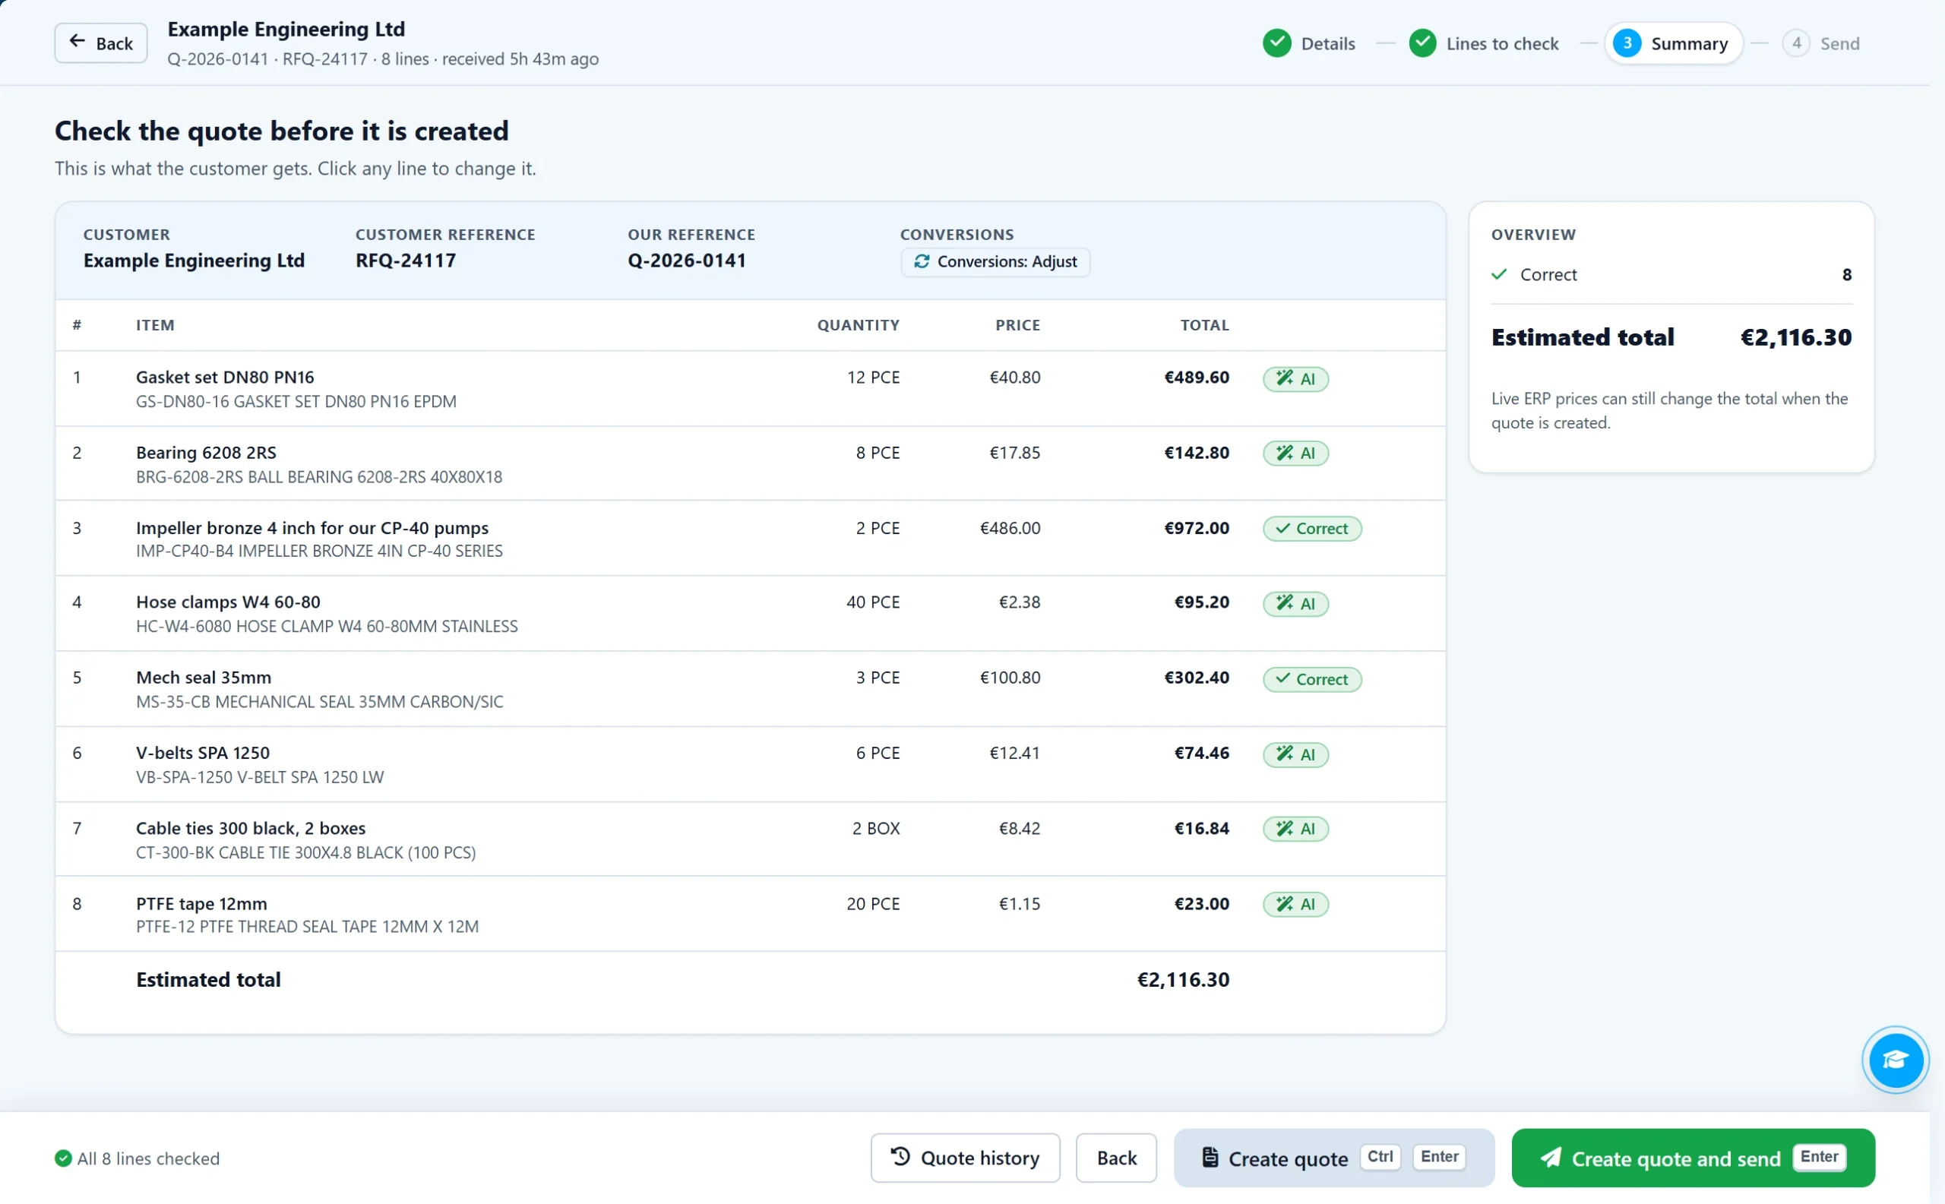
Task: Click Create quote button
Action: click(x=1333, y=1158)
